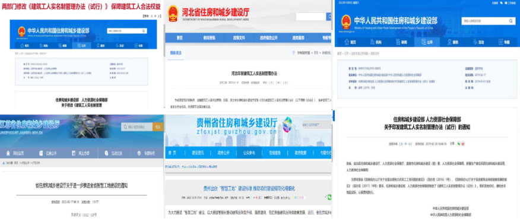Click 首页 in the Hebei navigation bar
The width and height of the screenshot is (520, 219).
pyautogui.click(x=180, y=37)
